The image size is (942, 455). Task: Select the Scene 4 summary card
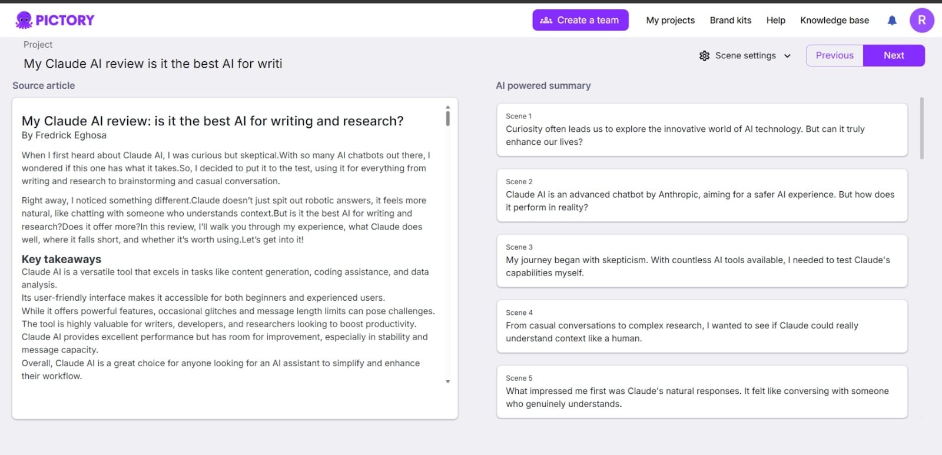coord(702,326)
